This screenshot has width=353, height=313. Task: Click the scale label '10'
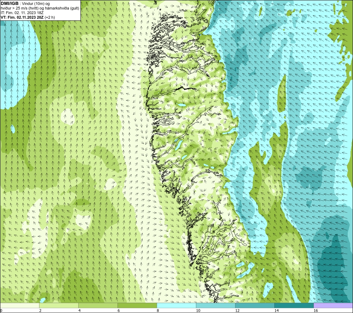(198, 311)
